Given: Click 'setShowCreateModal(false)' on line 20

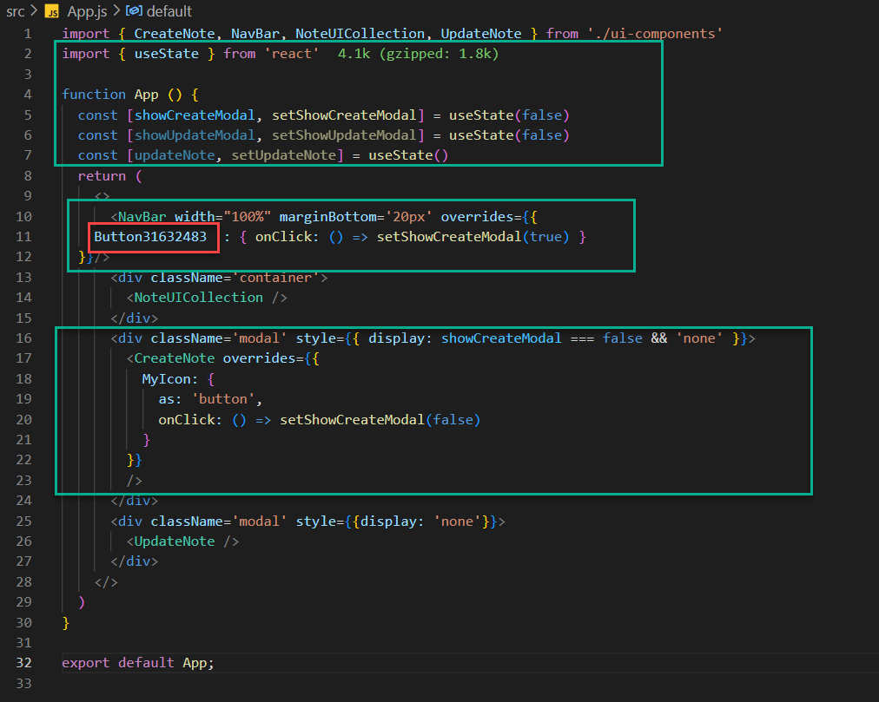Looking at the screenshot, I should 380,420.
